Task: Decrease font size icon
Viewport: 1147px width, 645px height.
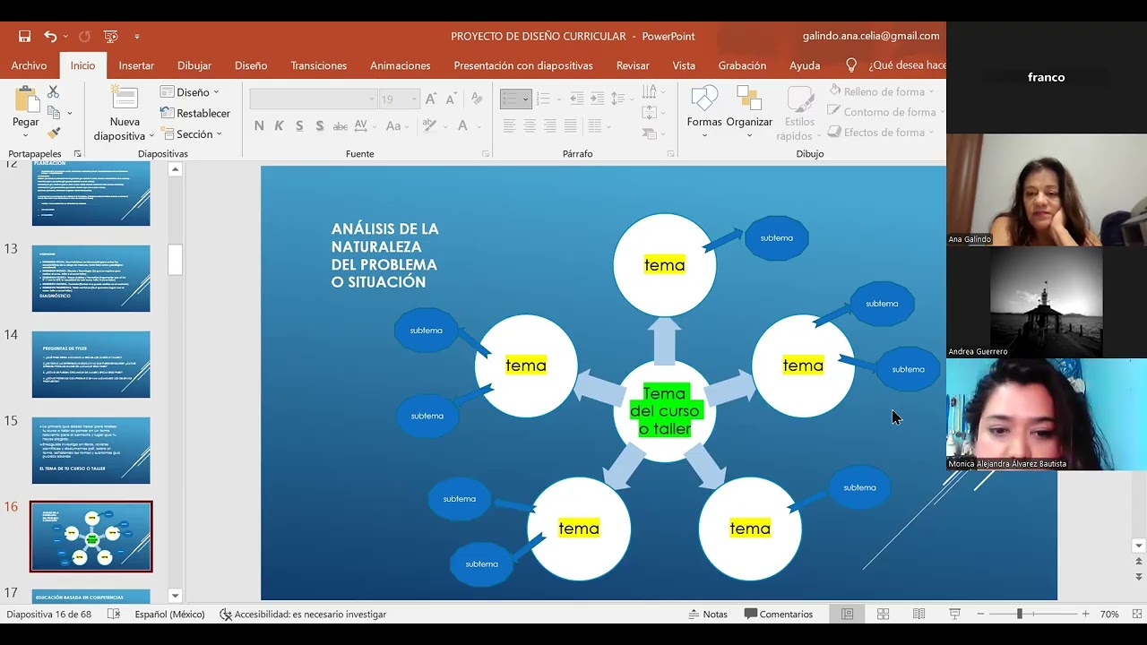Action: pyautogui.click(x=452, y=99)
